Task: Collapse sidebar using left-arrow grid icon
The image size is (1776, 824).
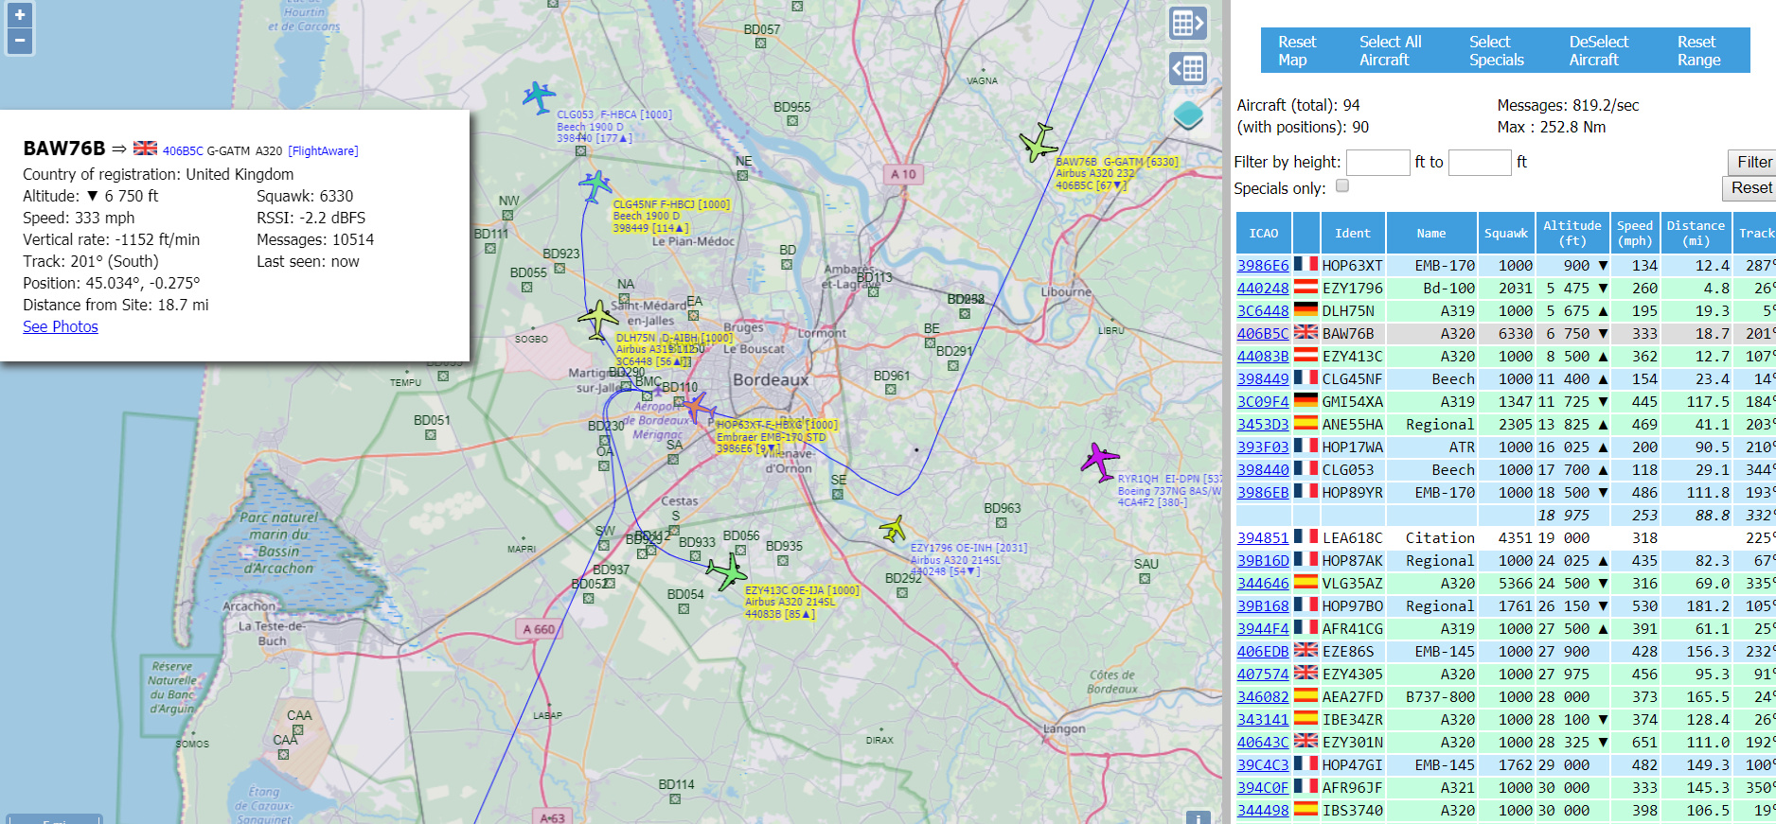Action: [x=1188, y=68]
